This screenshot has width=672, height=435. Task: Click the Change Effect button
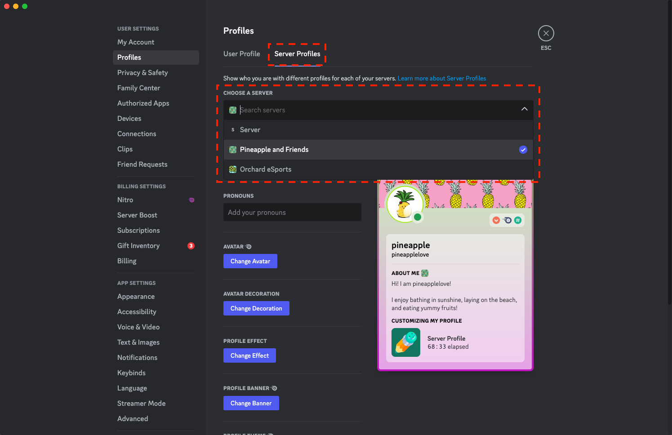[249, 355]
